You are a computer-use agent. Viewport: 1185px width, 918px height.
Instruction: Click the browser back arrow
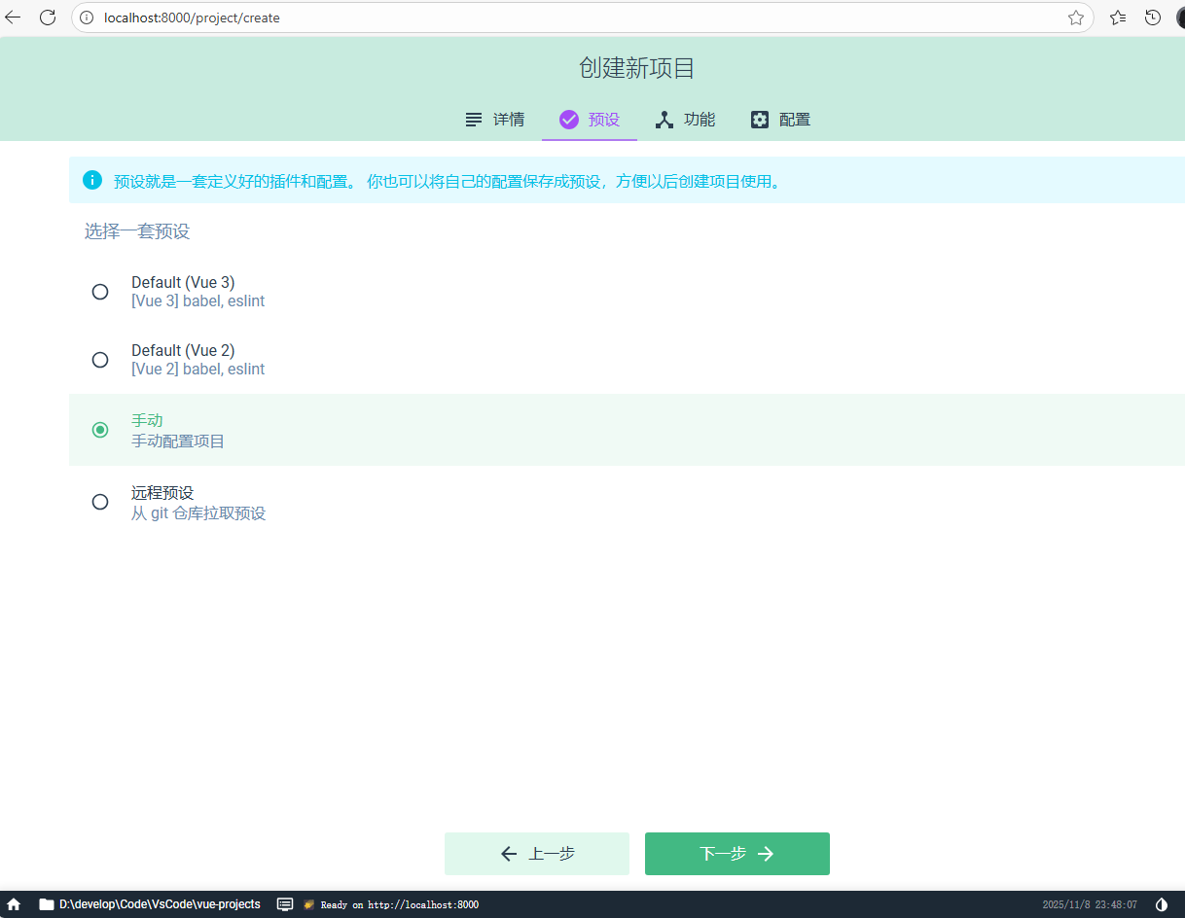click(x=14, y=18)
